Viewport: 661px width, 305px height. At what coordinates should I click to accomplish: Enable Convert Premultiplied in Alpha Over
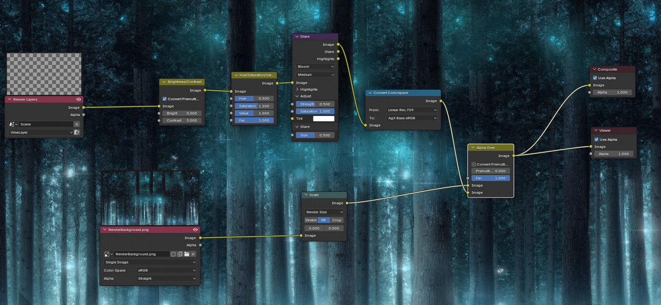[474, 164]
